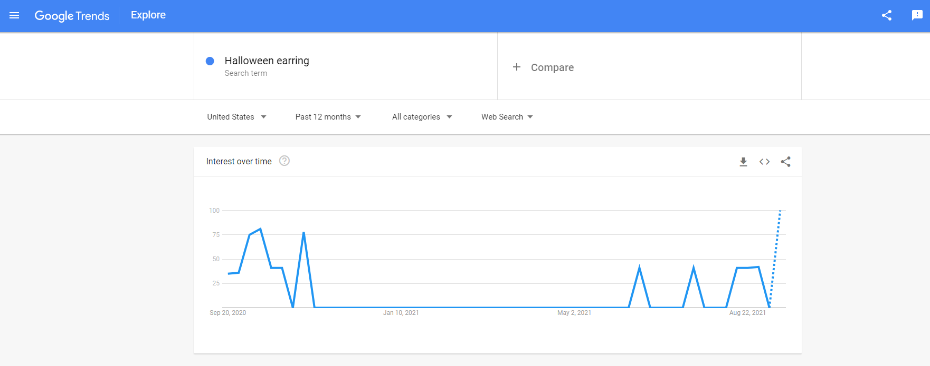Image resolution: width=930 pixels, height=366 pixels.
Task: Open the Past 12 months time range dropdown
Action: 328,117
